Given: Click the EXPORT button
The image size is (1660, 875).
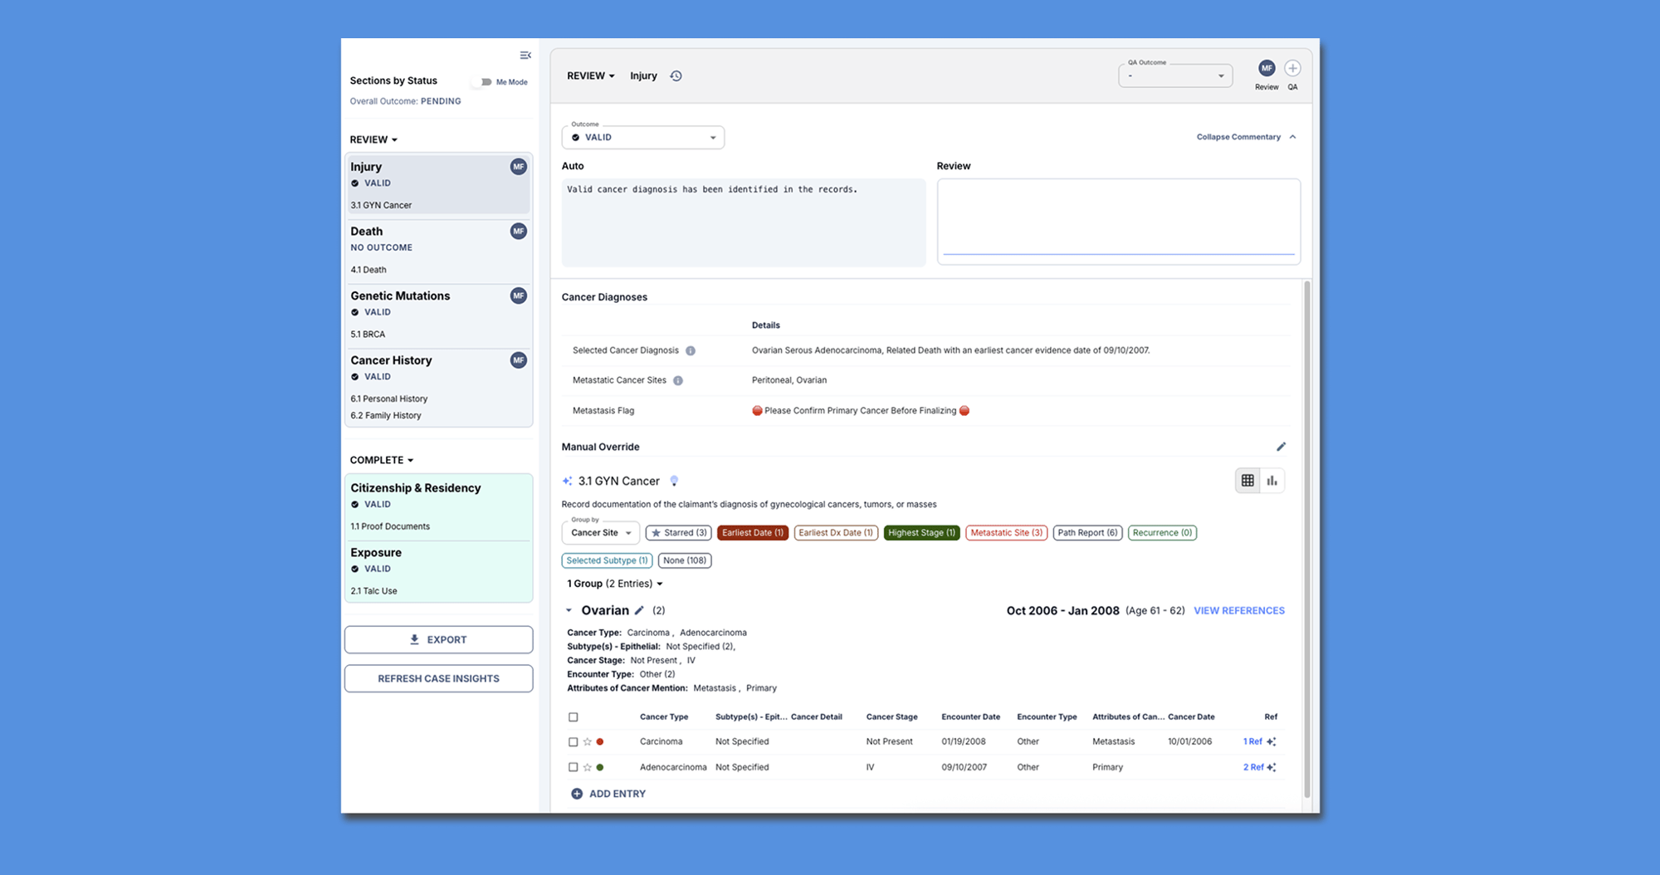Looking at the screenshot, I should coord(438,640).
